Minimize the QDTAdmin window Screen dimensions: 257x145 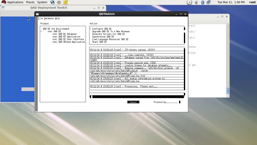point(176,14)
